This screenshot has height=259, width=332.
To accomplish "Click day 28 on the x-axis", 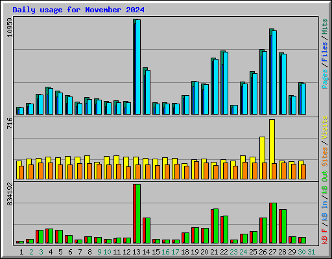I will (282, 252).
